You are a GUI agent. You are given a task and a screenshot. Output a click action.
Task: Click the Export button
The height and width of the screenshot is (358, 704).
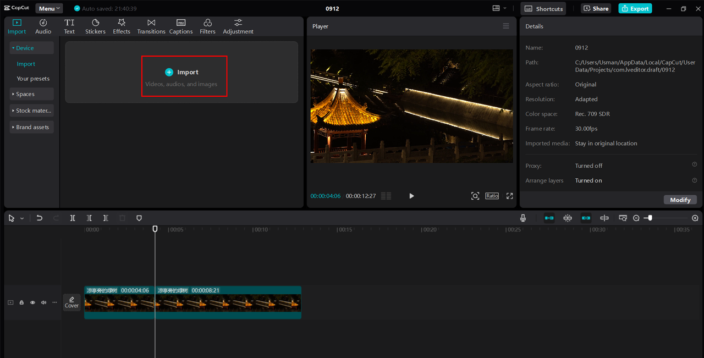click(x=635, y=8)
